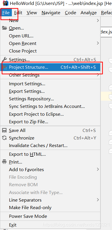Click the floppy disk Save All icon
The width and height of the screenshot is (112, 230).
[5, 130]
